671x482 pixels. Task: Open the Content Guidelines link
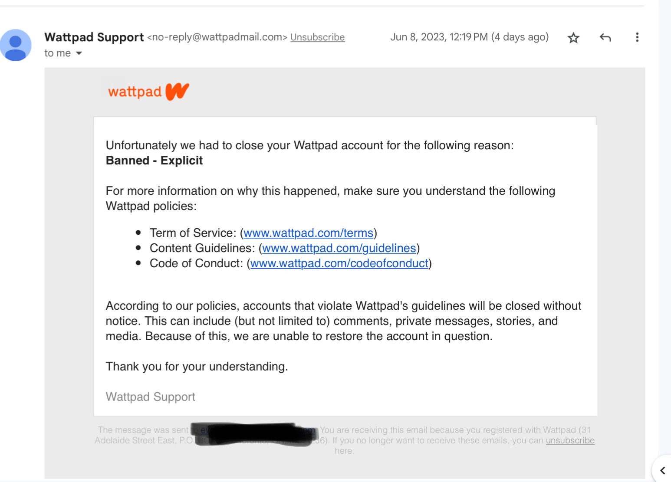point(339,248)
